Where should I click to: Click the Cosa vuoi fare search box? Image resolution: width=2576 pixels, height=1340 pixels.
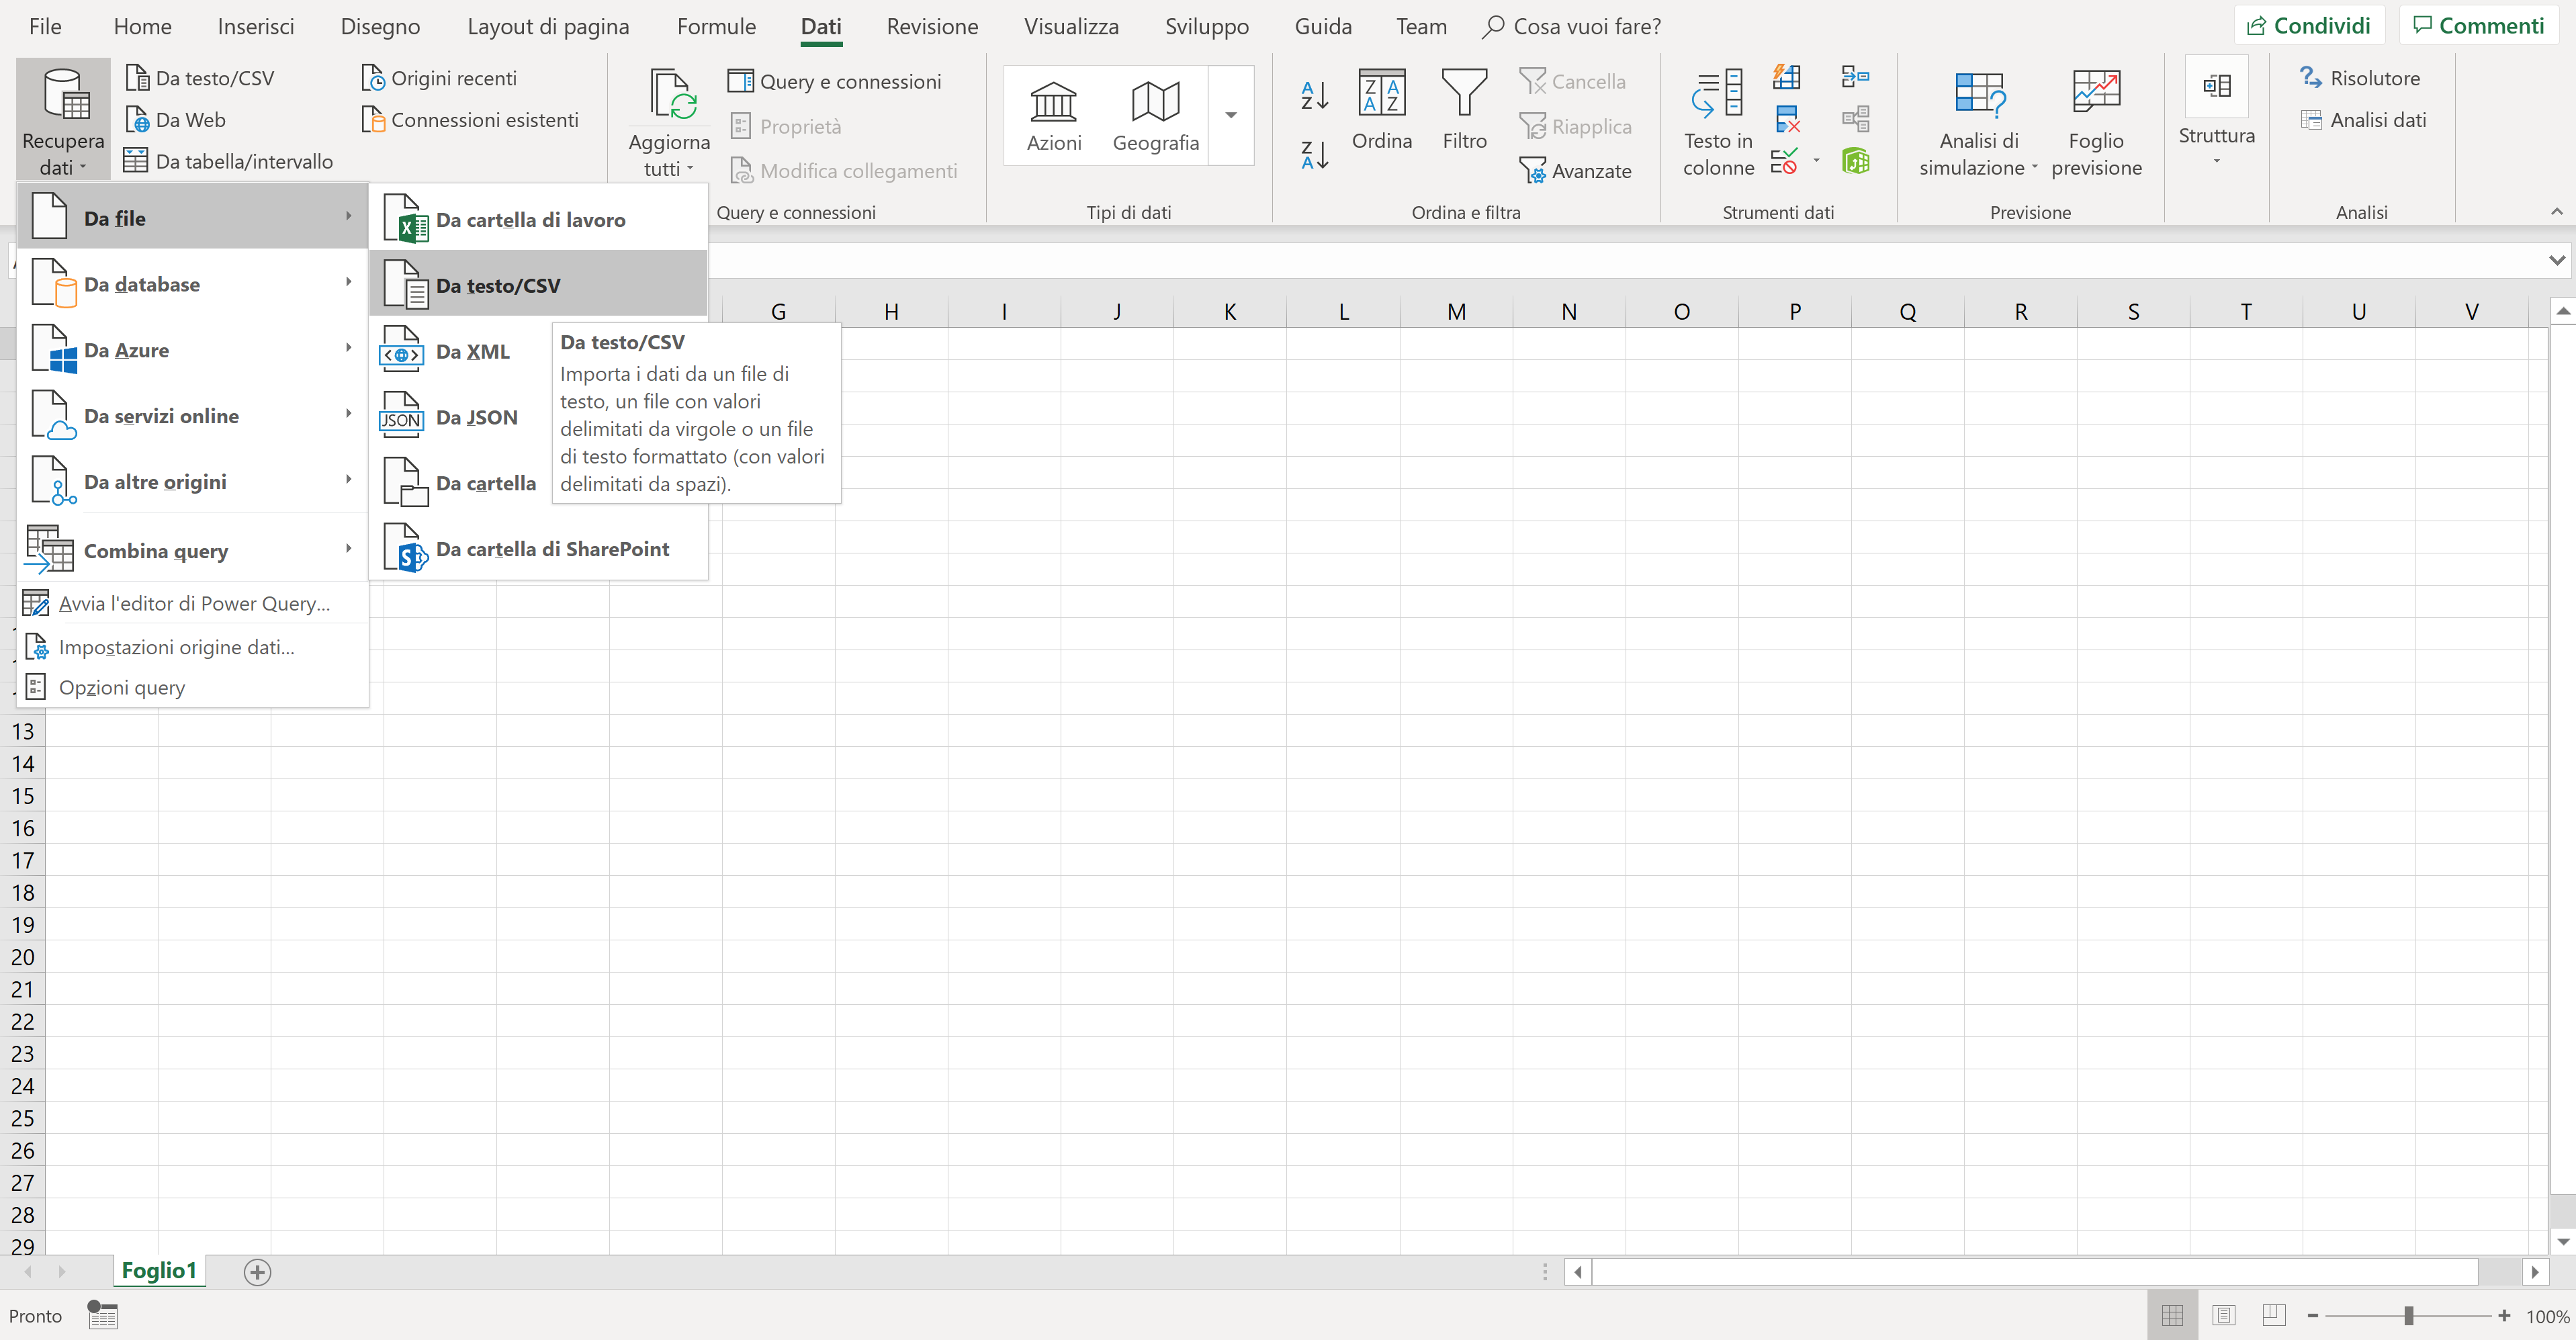pos(1572,26)
